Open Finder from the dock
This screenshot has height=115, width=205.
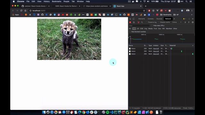[x=44, y=112]
